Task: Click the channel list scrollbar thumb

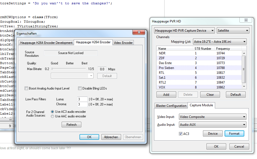Action: pyautogui.click(x=244, y=69)
